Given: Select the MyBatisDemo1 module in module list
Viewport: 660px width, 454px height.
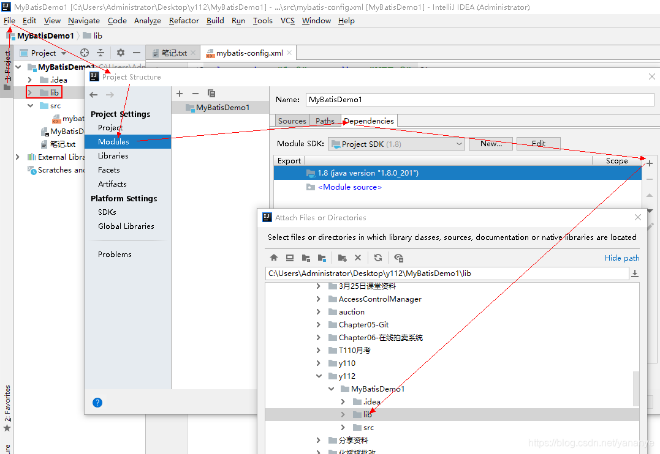Looking at the screenshot, I should [220, 108].
